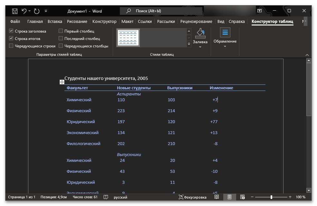
Task: Expand the table styles gallery
Action: coord(189,44)
